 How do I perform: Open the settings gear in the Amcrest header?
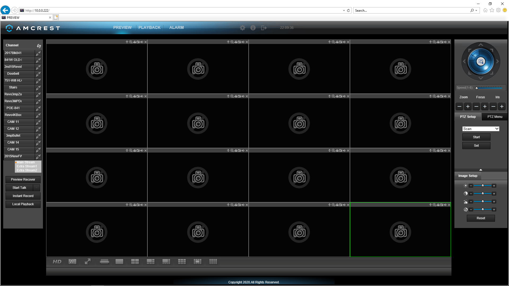click(242, 28)
